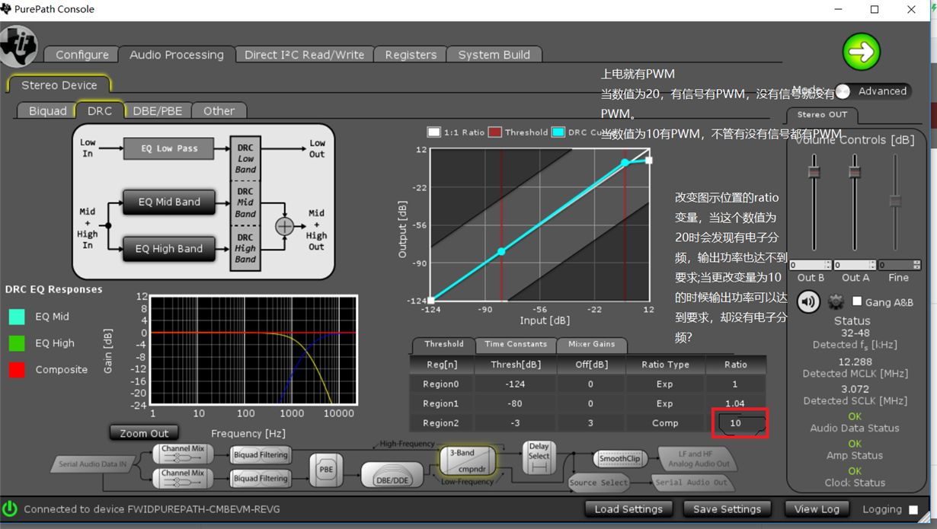
Task: Select the Stereo Device tab
Action: (x=59, y=85)
